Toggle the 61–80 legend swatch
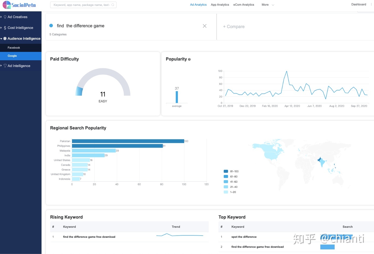The height and width of the screenshot is (254, 374). pos(226,176)
